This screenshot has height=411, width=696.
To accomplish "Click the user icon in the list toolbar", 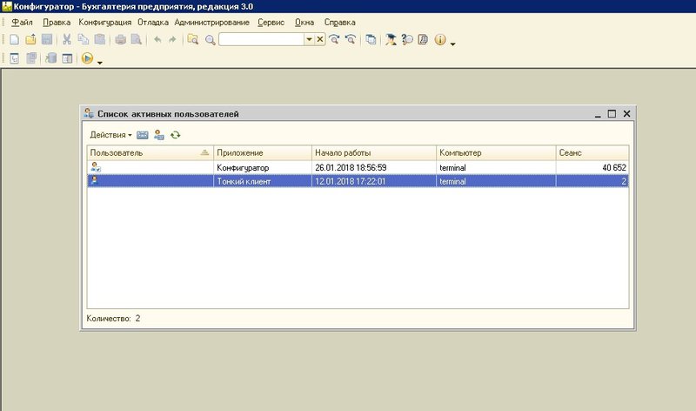I will 159,135.
